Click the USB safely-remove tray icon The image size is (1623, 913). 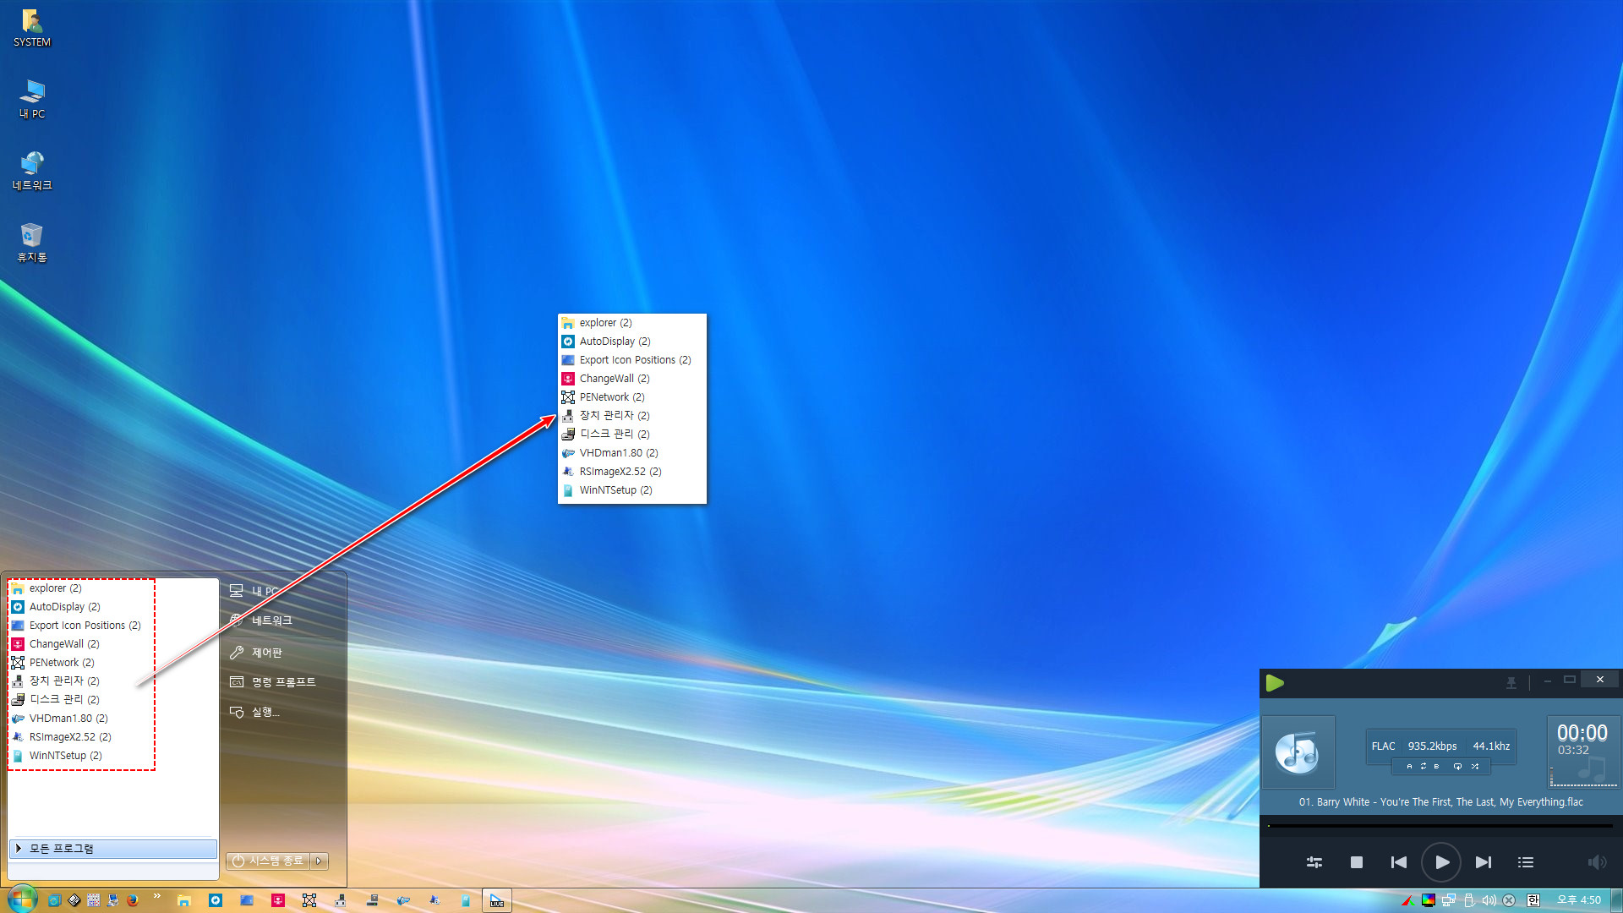click(x=1469, y=900)
